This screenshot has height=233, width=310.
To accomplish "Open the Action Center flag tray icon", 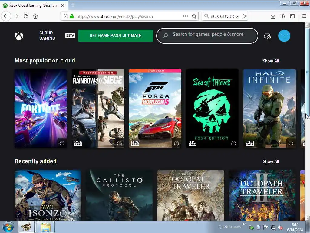I will point(265,227).
